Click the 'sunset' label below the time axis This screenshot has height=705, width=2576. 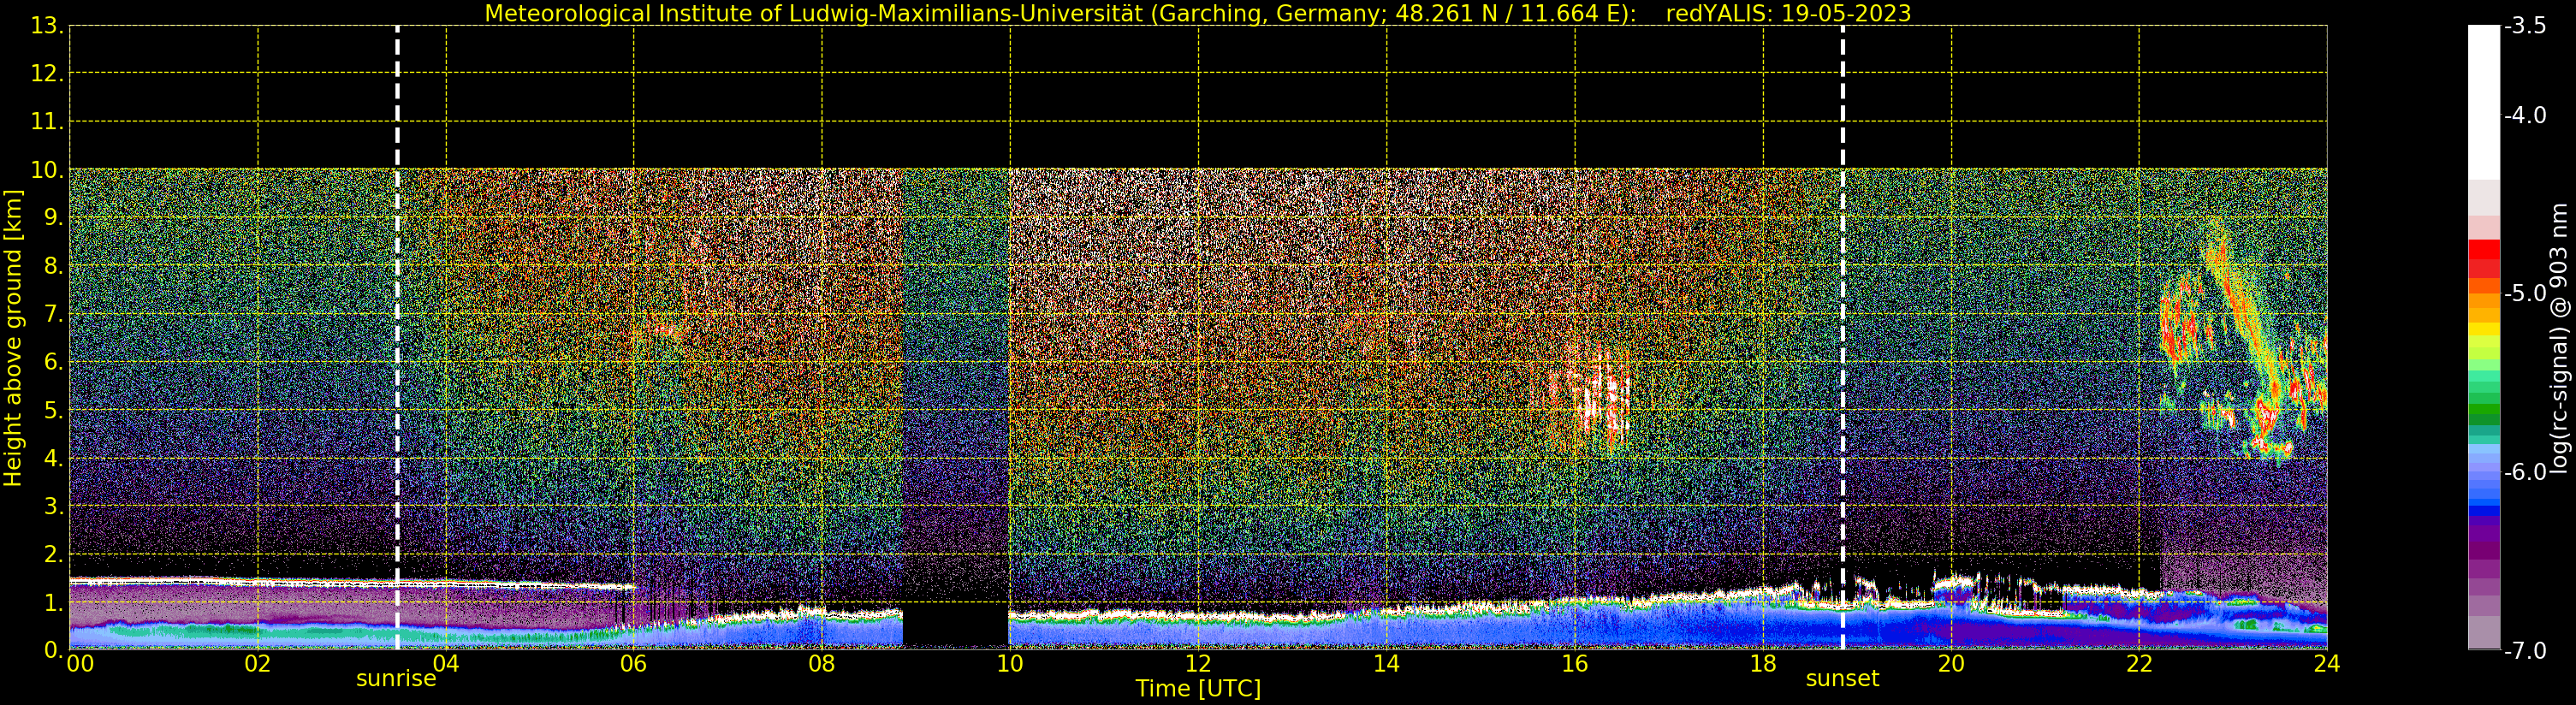click(x=1843, y=679)
